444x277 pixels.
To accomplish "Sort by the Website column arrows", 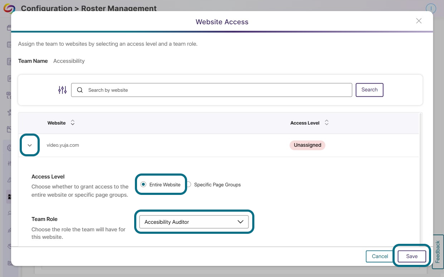I will (73, 123).
